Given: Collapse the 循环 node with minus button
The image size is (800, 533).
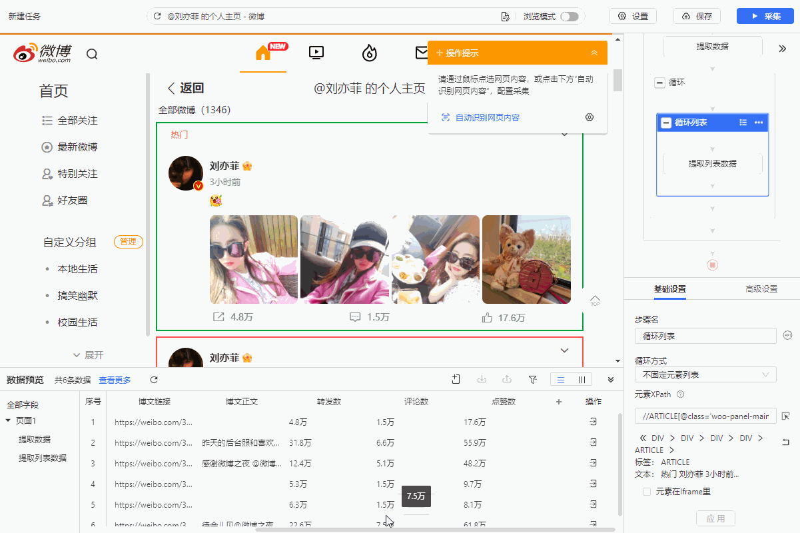Looking at the screenshot, I should point(659,83).
